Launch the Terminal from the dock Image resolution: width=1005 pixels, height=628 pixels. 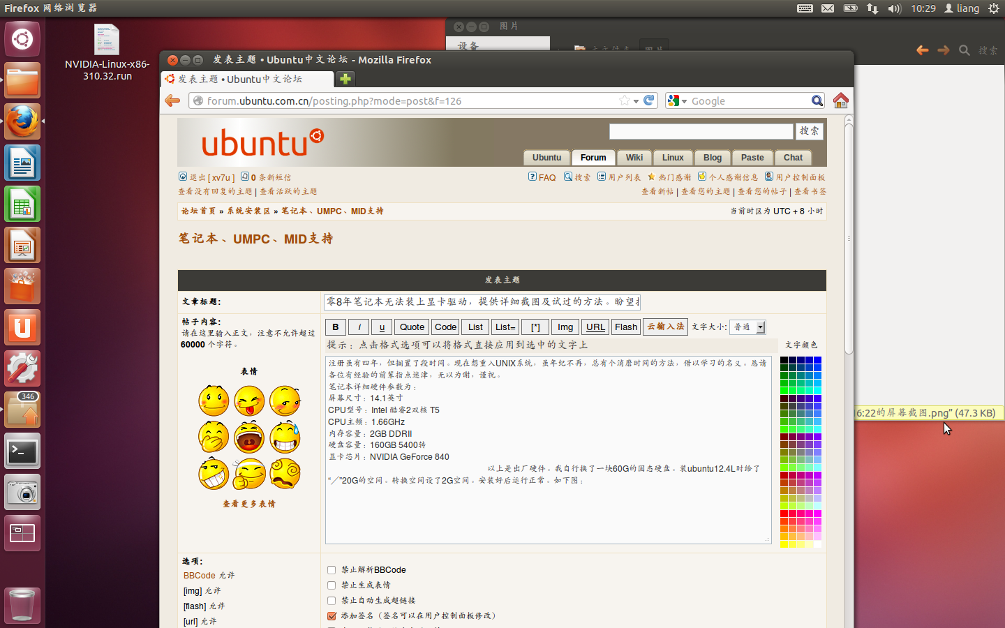tap(22, 451)
